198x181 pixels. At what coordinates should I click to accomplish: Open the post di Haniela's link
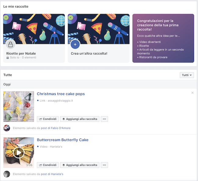52,174
